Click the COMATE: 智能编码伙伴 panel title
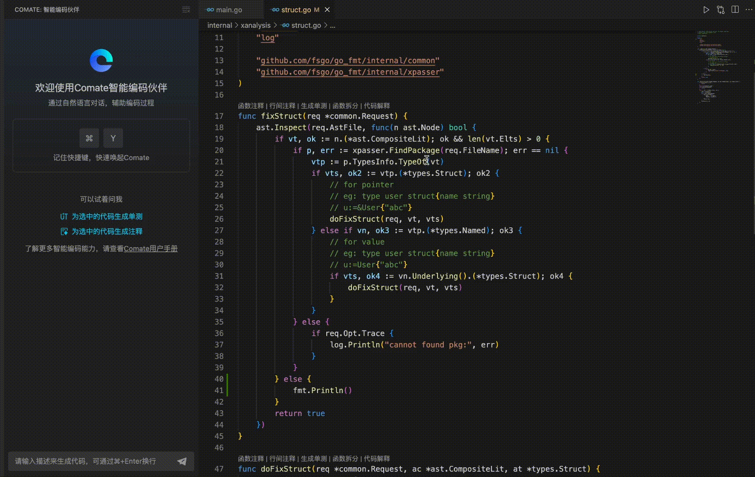This screenshot has width=755, height=477. coord(47,10)
